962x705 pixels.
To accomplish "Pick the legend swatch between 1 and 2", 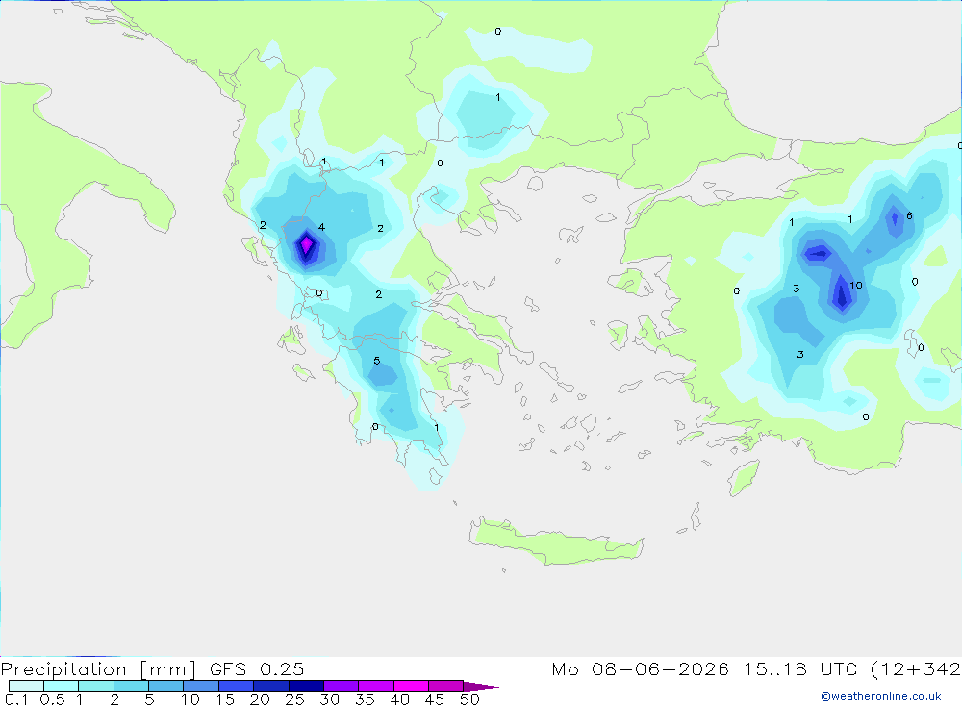I will click(x=95, y=686).
